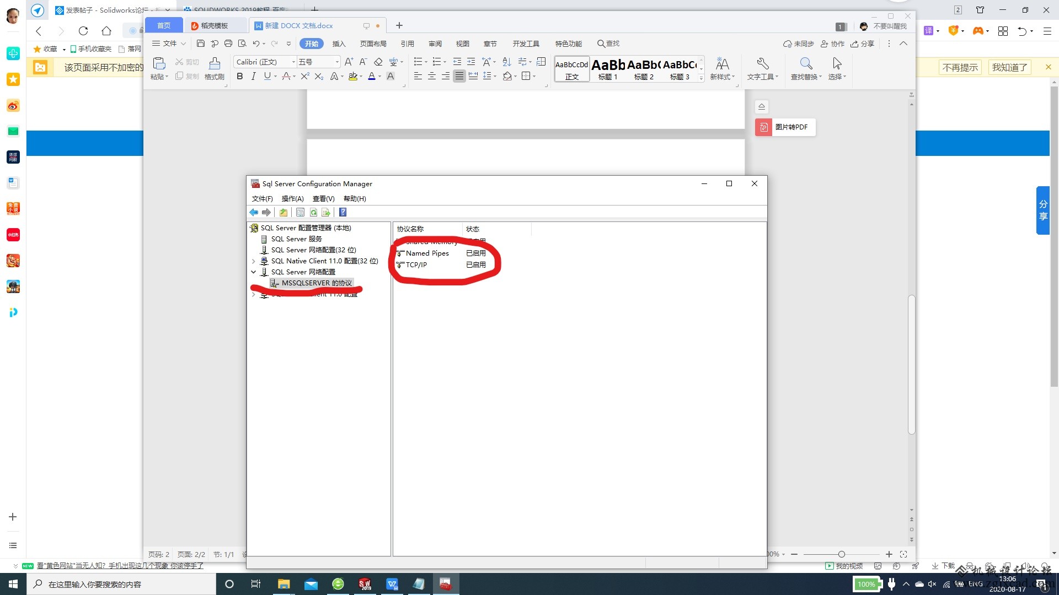This screenshot has width=1059, height=595.
Task: Increase paragraph indent
Action: (471, 62)
